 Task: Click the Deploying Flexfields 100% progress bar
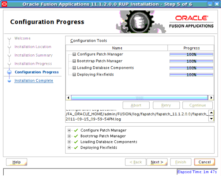coord(191,75)
